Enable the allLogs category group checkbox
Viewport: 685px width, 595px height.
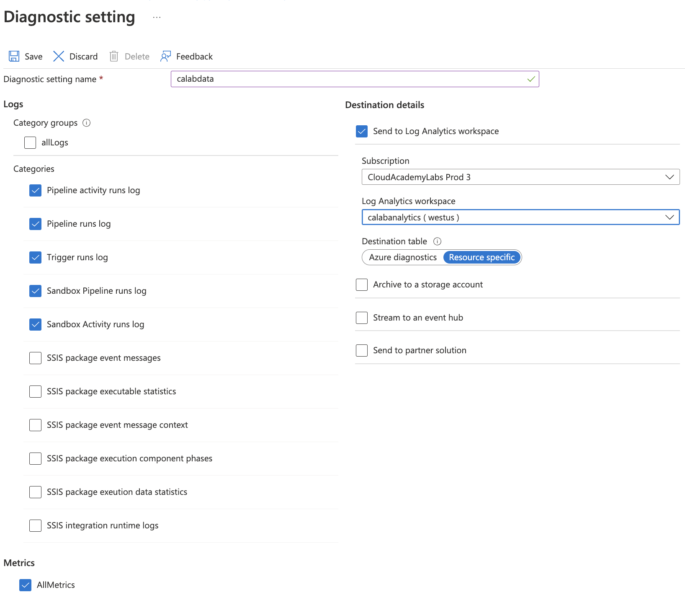tap(30, 142)
